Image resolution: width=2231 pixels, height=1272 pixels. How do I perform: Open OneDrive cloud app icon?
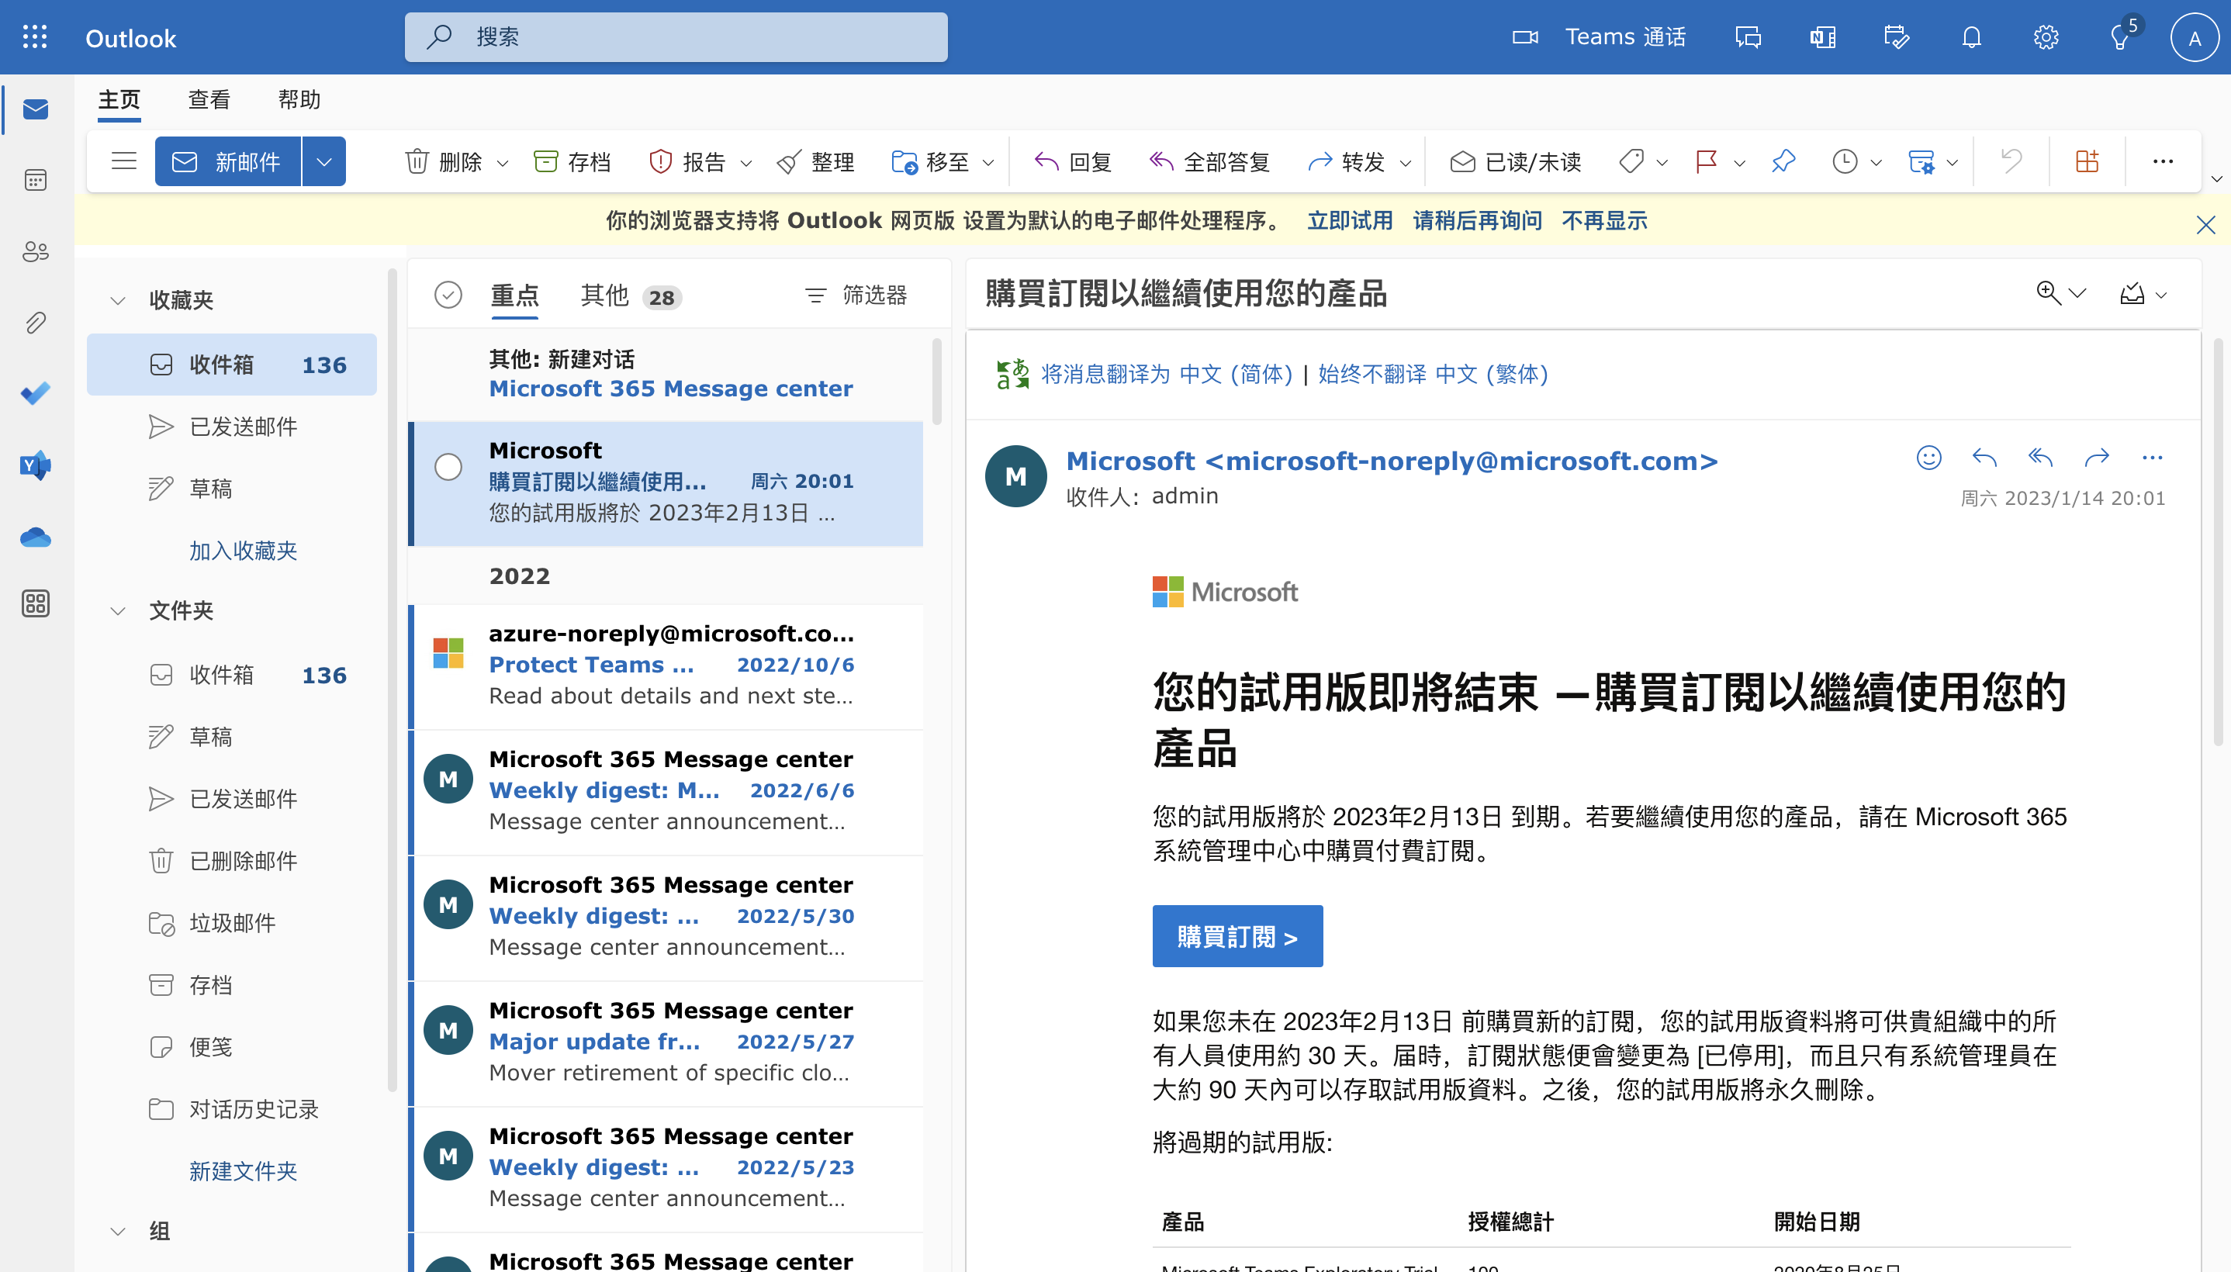click(35, 537)
